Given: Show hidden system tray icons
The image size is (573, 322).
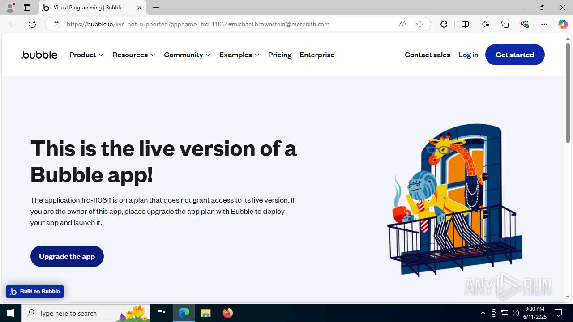Looking at the screenshot, I should (x=483, y=313).
